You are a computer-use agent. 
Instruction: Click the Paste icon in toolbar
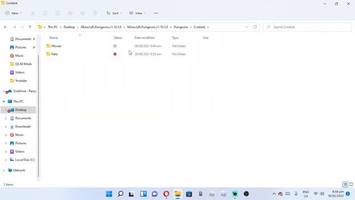58,13
